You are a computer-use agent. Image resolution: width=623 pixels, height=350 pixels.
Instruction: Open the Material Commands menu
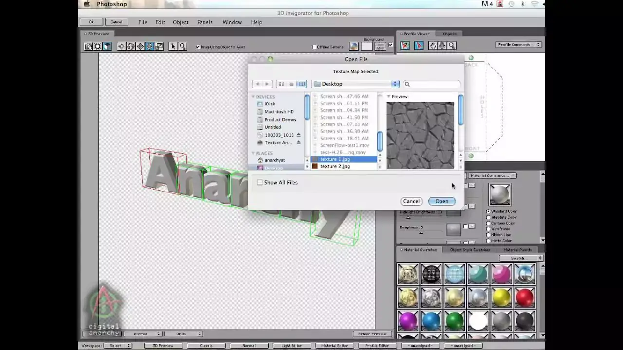(492, 175)
